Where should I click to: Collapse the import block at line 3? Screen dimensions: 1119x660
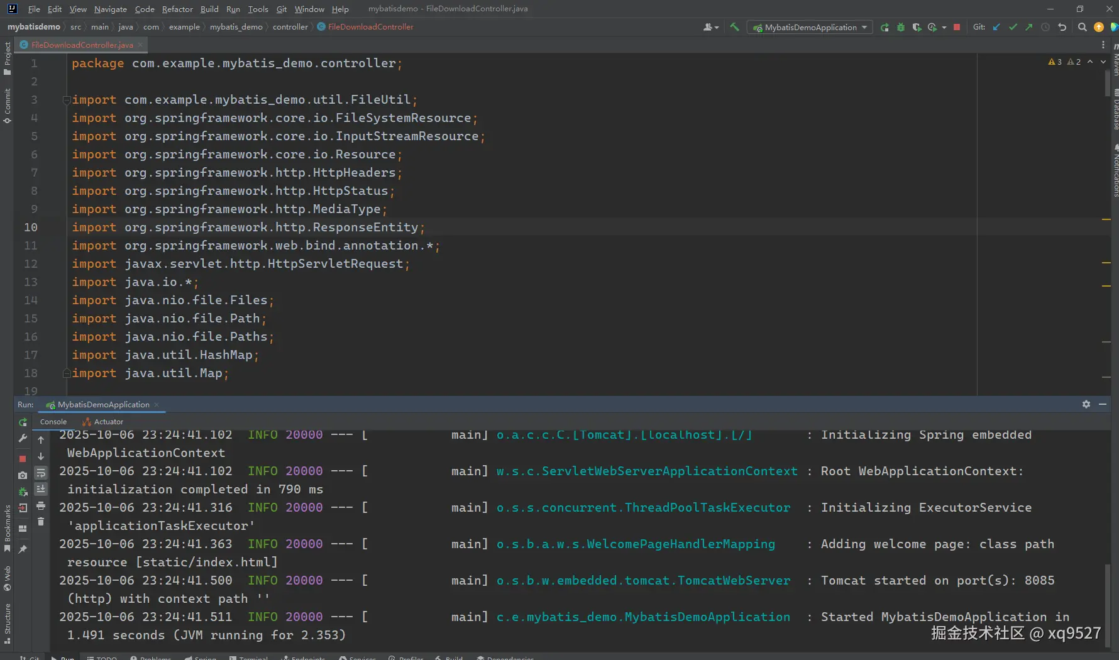(66, 100)
